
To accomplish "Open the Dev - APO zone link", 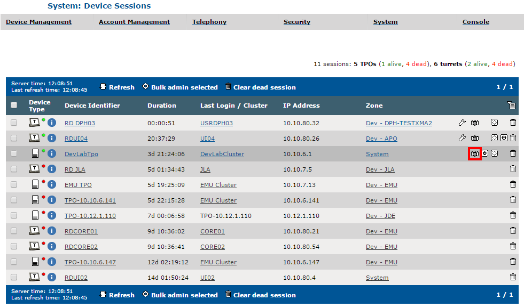I will (x=381, y=139).
